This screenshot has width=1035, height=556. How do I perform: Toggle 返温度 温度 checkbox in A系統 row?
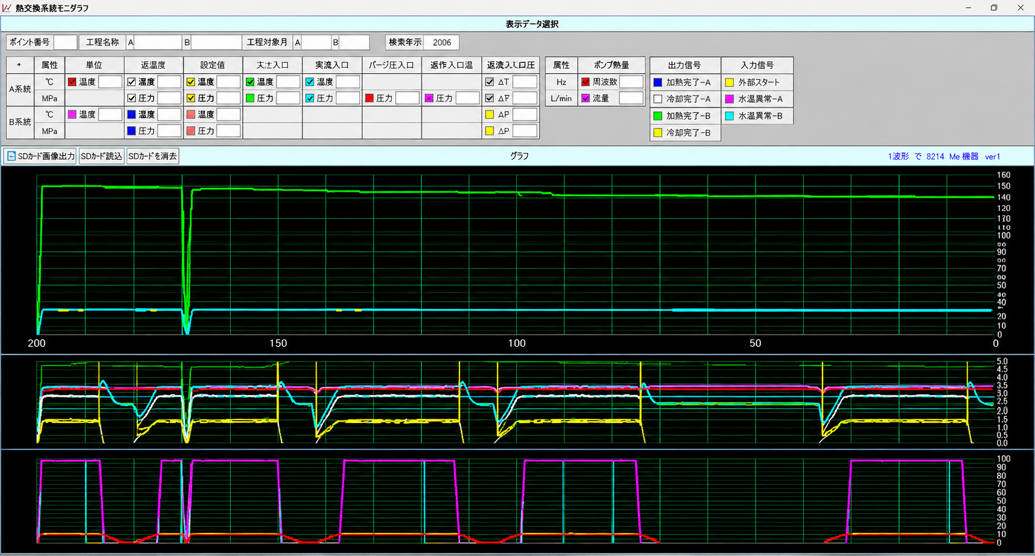coord(131,82)
